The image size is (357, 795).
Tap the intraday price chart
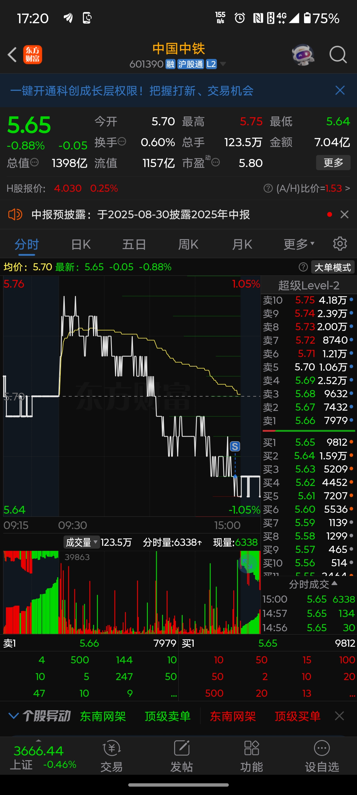click(131, 396)
